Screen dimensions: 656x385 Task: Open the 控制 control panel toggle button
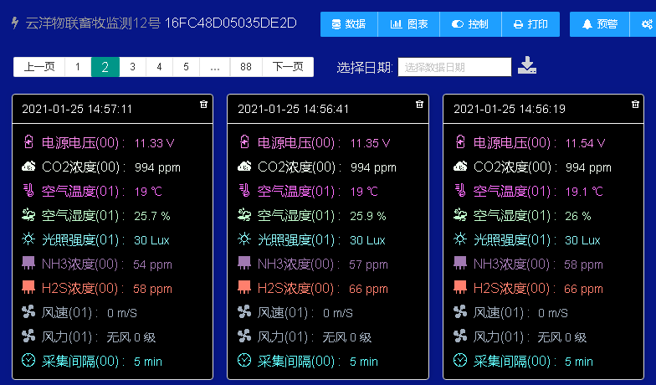click(470, 24)
